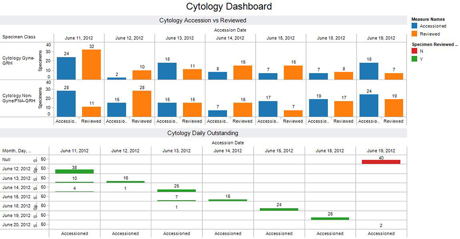Select the green bar labeled 38
460x239 pixels.
[x=74, y=171]
